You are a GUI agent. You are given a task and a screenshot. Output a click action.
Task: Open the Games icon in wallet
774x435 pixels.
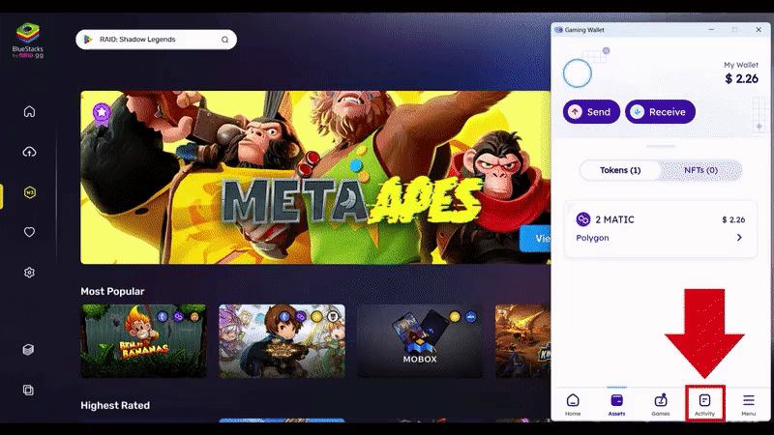click(661, 402)
